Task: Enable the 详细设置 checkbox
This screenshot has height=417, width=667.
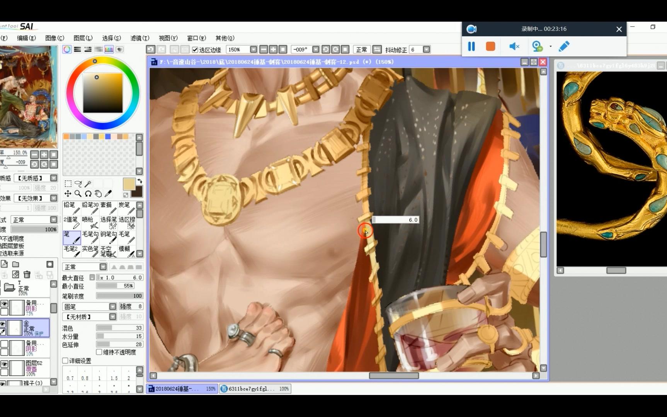Action: point(65,361)
